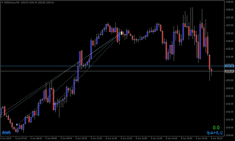235x141 pixels.
Task: Click the Virgo symbol in the chart corner
Action: [x=208, y=133]
